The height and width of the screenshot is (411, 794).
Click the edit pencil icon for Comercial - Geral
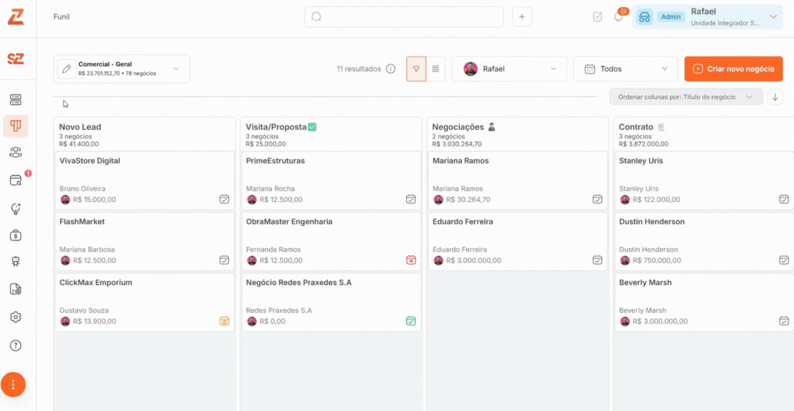pos(66,69)
